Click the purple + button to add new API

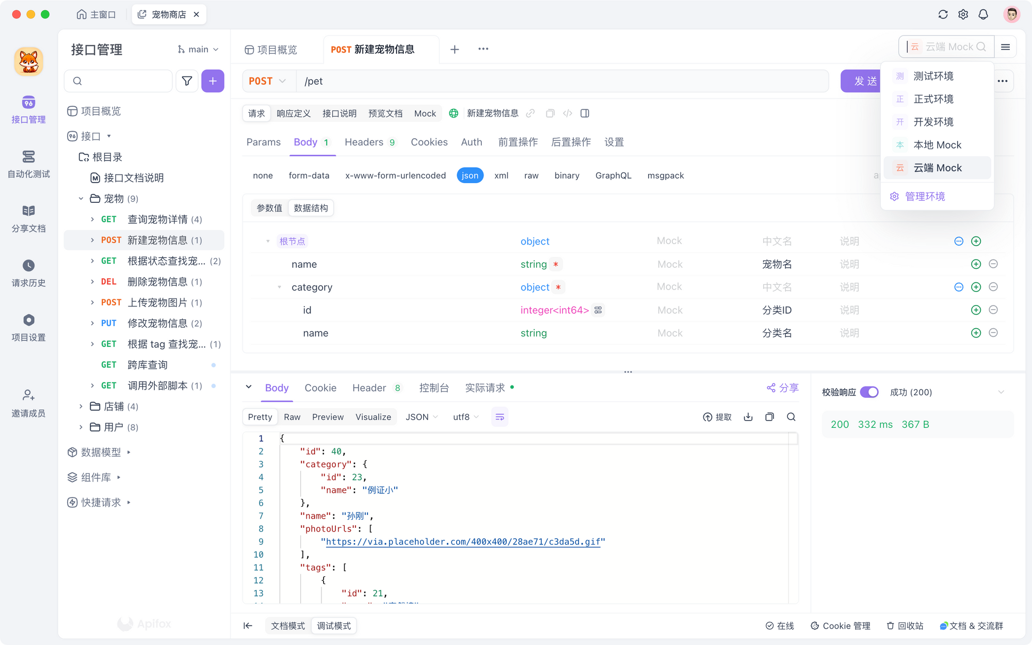coord(213,81)
